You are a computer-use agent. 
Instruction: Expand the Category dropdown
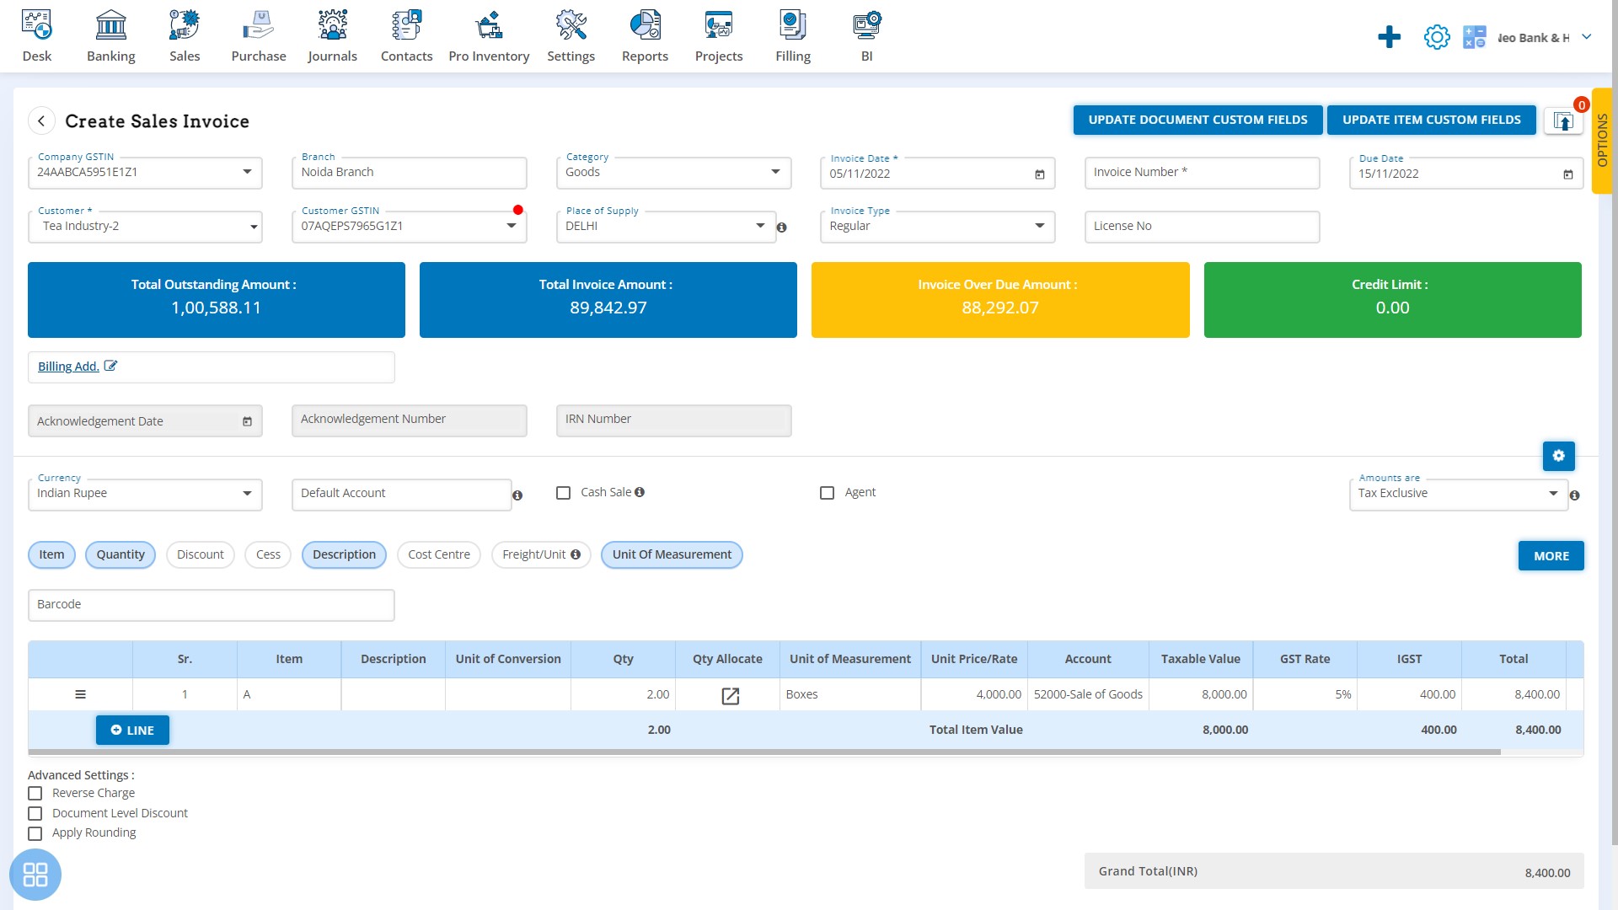(774, 172)
